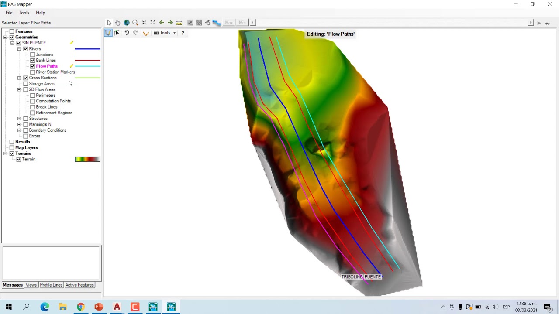Toggle the Cross Sections checkbox
This screenshot has width=559, height=314.
pyautogui.click(x=26, y=78)
